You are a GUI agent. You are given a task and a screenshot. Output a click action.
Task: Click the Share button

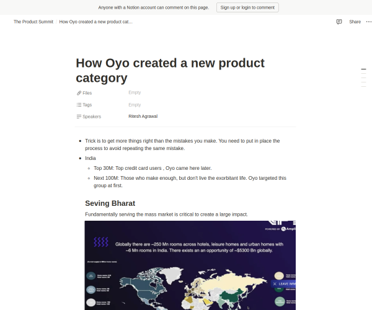355,22
